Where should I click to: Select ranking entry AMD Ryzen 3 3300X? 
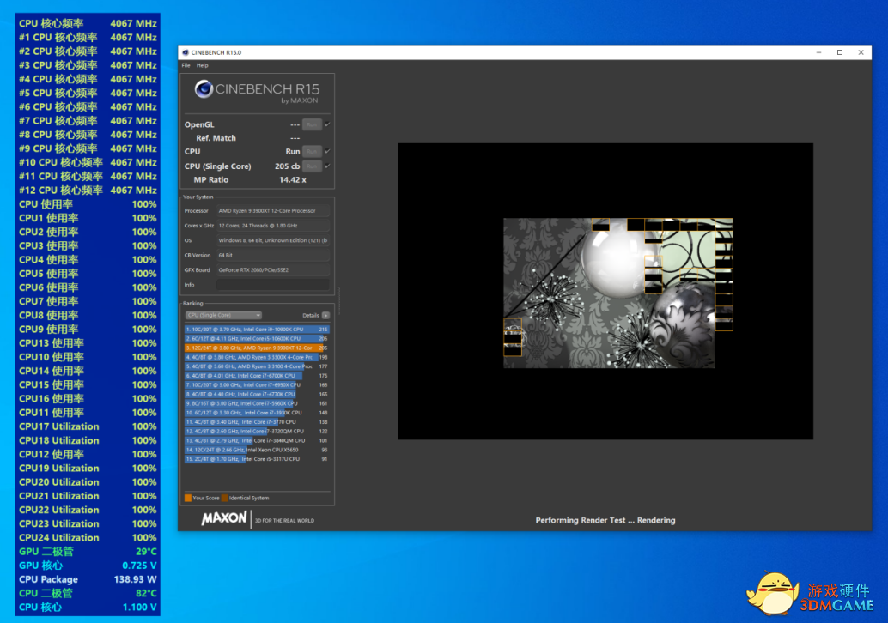point(257,357)
